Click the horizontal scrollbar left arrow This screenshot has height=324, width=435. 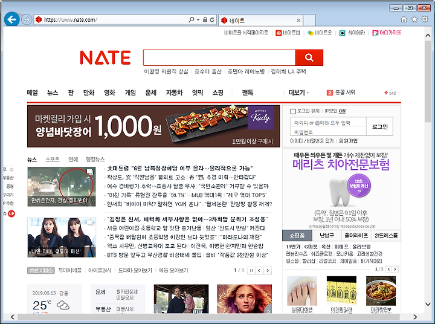point(13,317)
